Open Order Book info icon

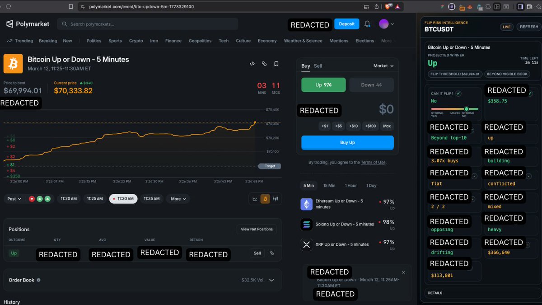(x=38, y=280)
